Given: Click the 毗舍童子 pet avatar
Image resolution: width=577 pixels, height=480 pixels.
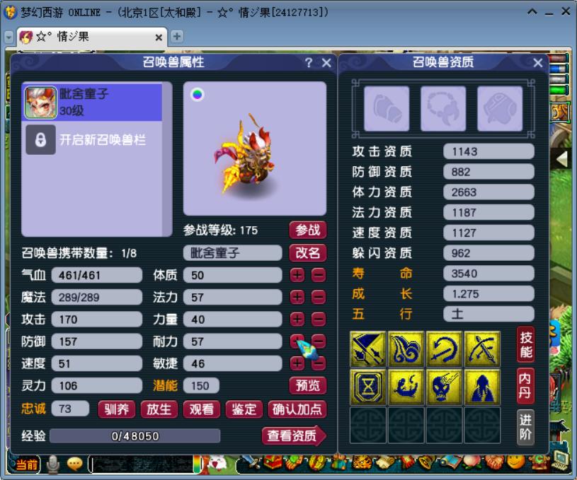Looking at the screenshot, I should coord(40,103).
